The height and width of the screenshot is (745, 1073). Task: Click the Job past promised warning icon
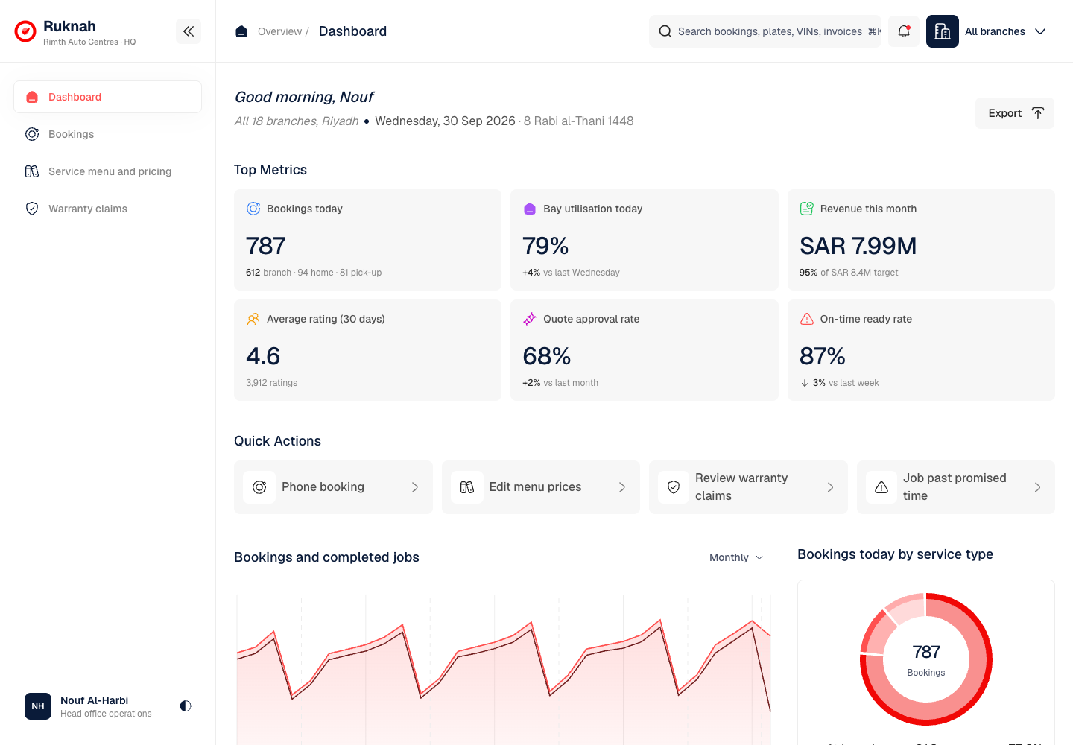click(x=881, y=487)
